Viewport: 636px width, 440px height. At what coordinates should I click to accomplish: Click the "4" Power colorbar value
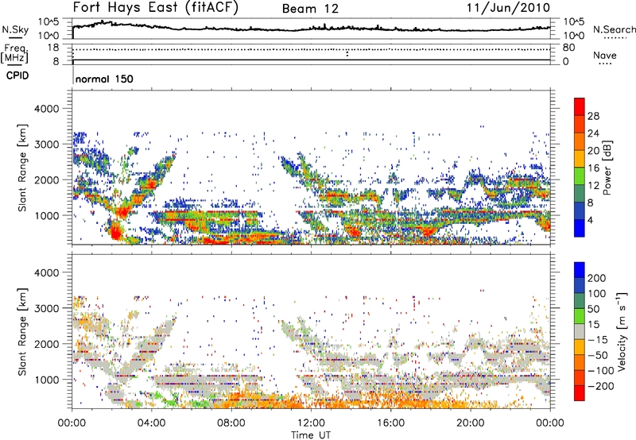[x=591, y=220]
